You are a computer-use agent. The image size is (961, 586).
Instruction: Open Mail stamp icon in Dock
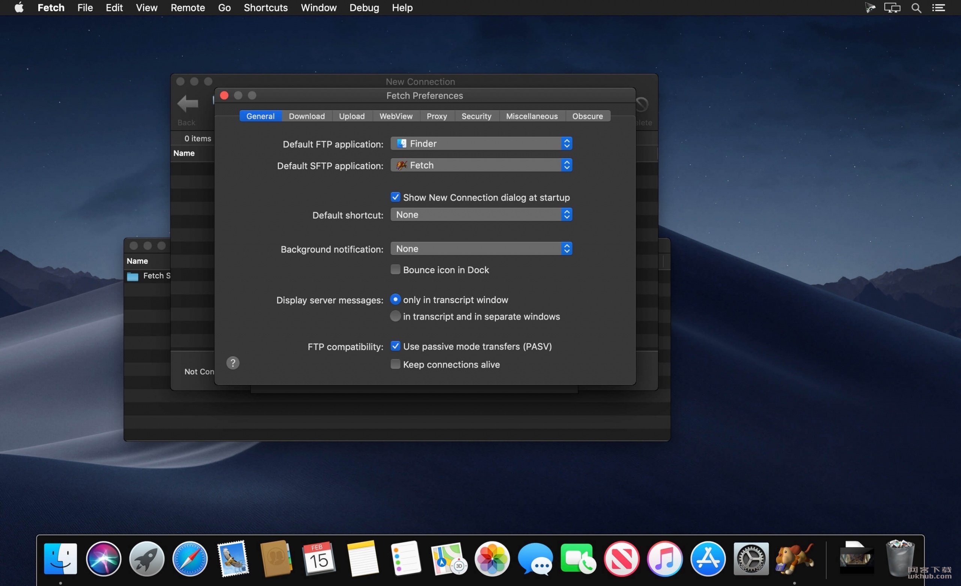coord(233,559)
